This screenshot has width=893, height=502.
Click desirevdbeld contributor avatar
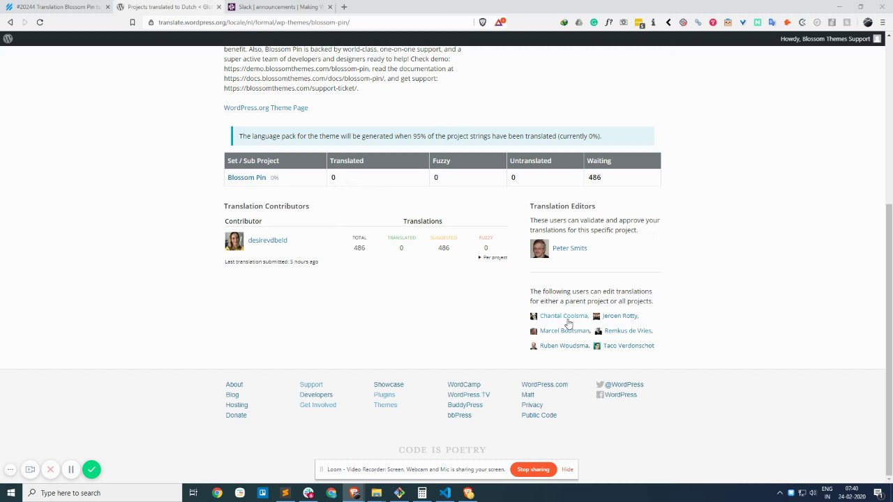pyautogui.click(x=234, y=241)
